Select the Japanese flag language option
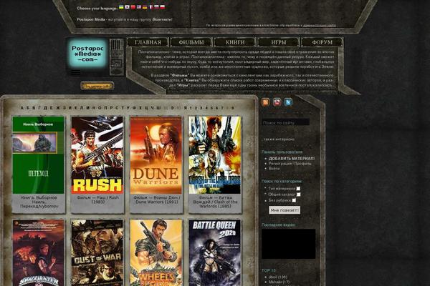The image size is (430, 286). click(127, 7)
